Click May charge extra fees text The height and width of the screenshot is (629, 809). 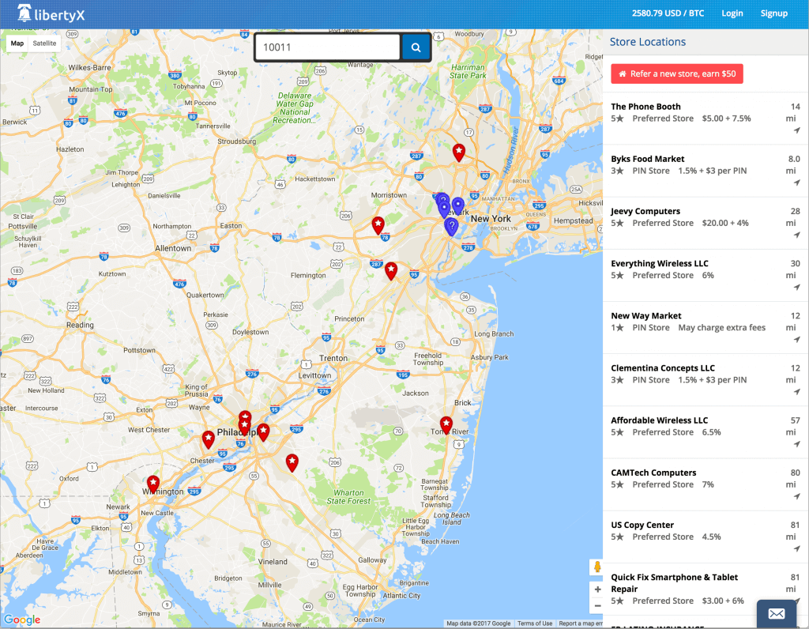722,328
